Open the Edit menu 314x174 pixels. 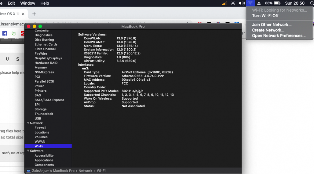[11, 3]
